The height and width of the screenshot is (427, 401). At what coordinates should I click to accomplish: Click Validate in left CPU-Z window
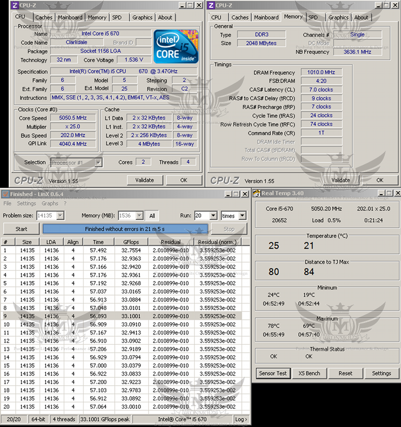coord(145,181)
